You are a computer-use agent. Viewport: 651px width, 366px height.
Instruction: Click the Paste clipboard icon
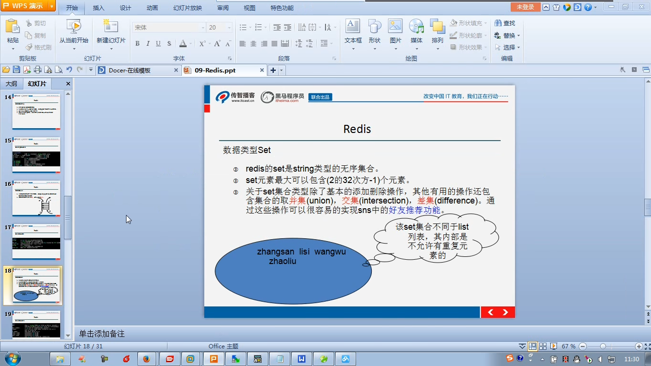click(12, 27)
